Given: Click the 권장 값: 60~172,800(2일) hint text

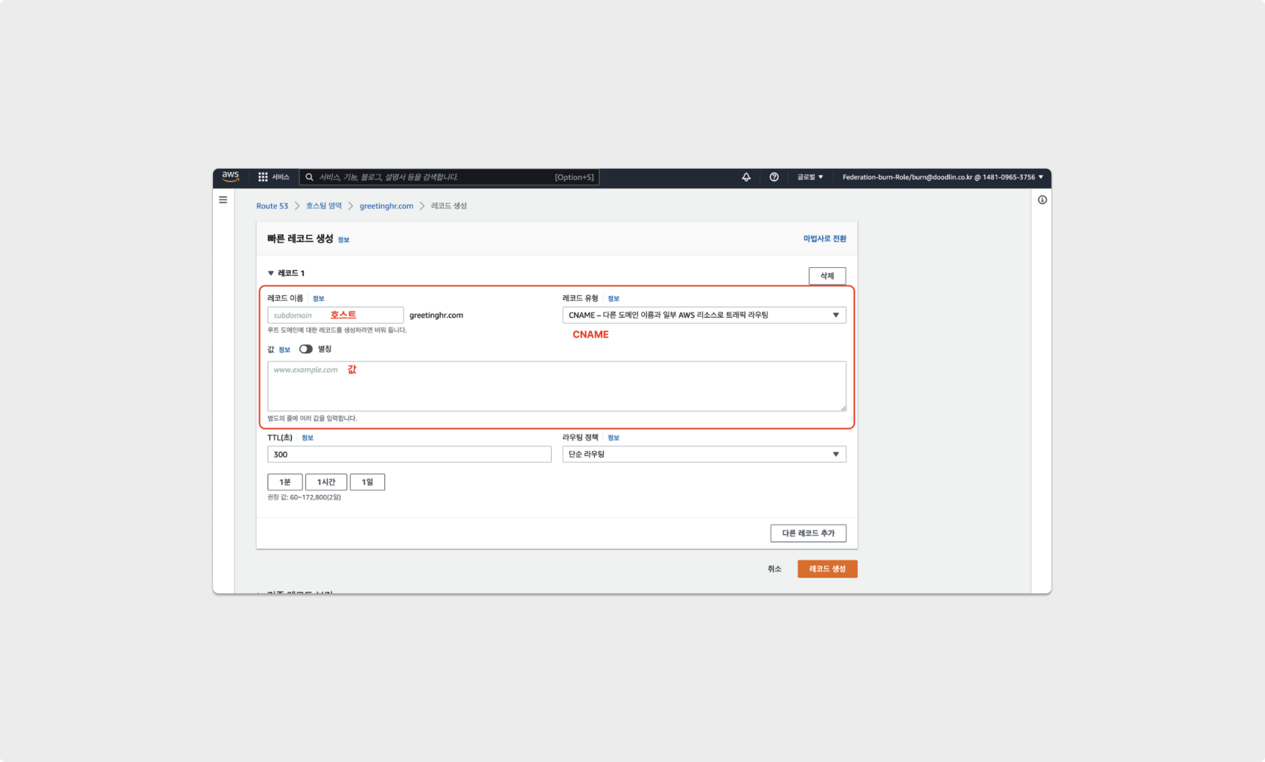Looking at the screenshot, I should coord(305,497).
